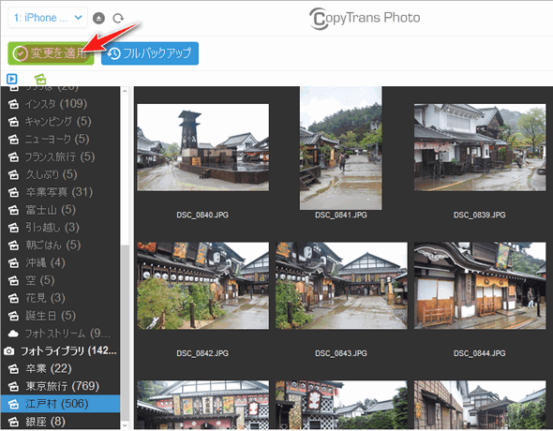Image resolution: width=553 pixels, height=431 pixels.
Task: Click album icon beside 沖縄
Action: click(13, 263)
